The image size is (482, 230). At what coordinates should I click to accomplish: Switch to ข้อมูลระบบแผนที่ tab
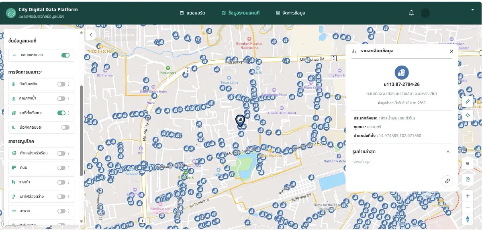[241, 13]
